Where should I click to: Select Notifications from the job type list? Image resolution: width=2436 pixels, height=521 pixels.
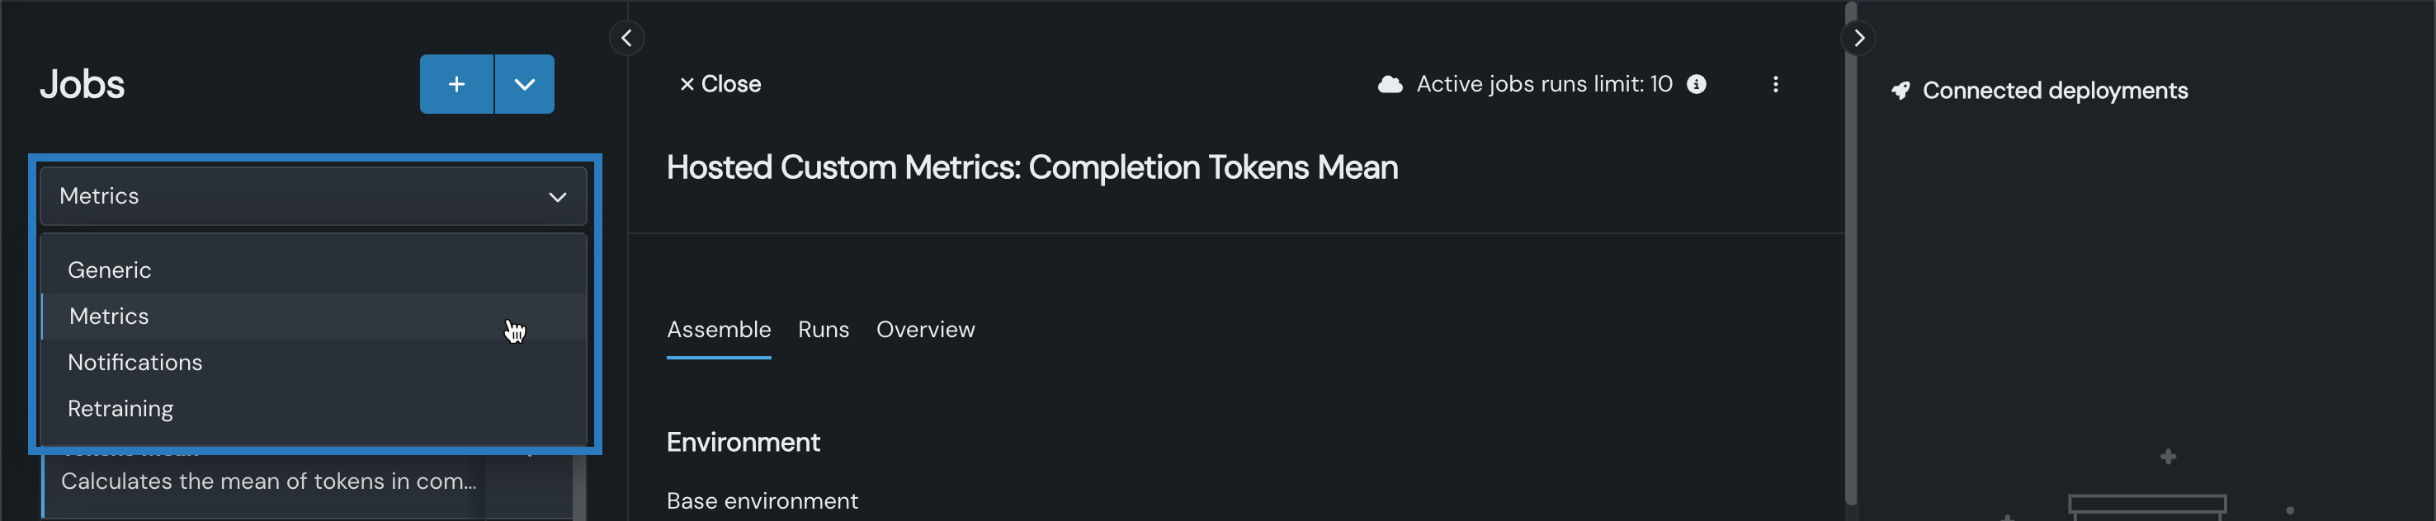135,363
